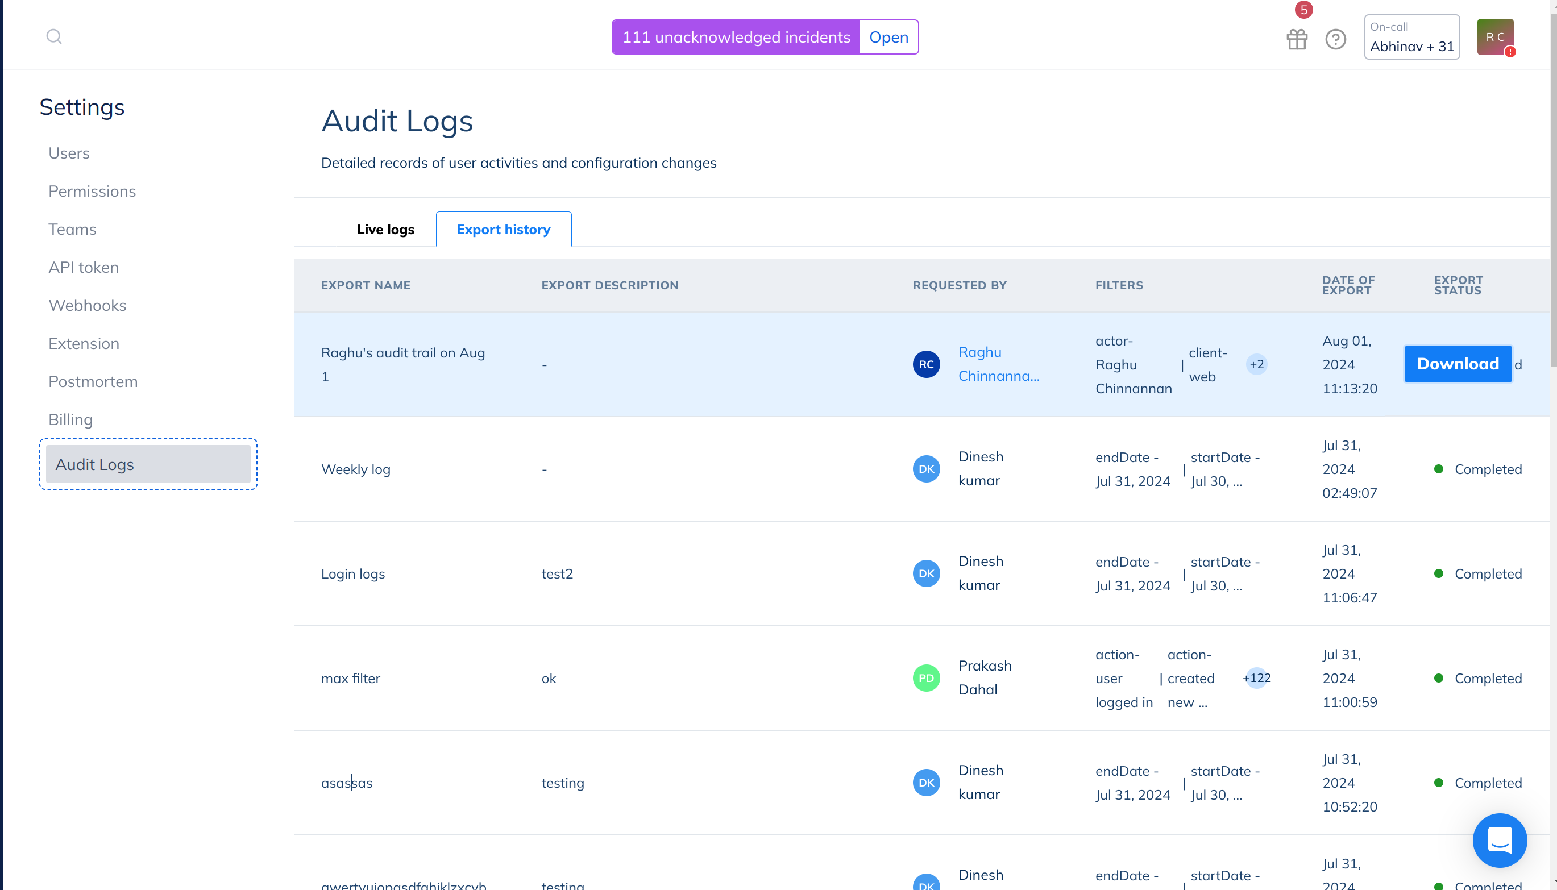Click the help question mark icon

tap(1336, 39)
